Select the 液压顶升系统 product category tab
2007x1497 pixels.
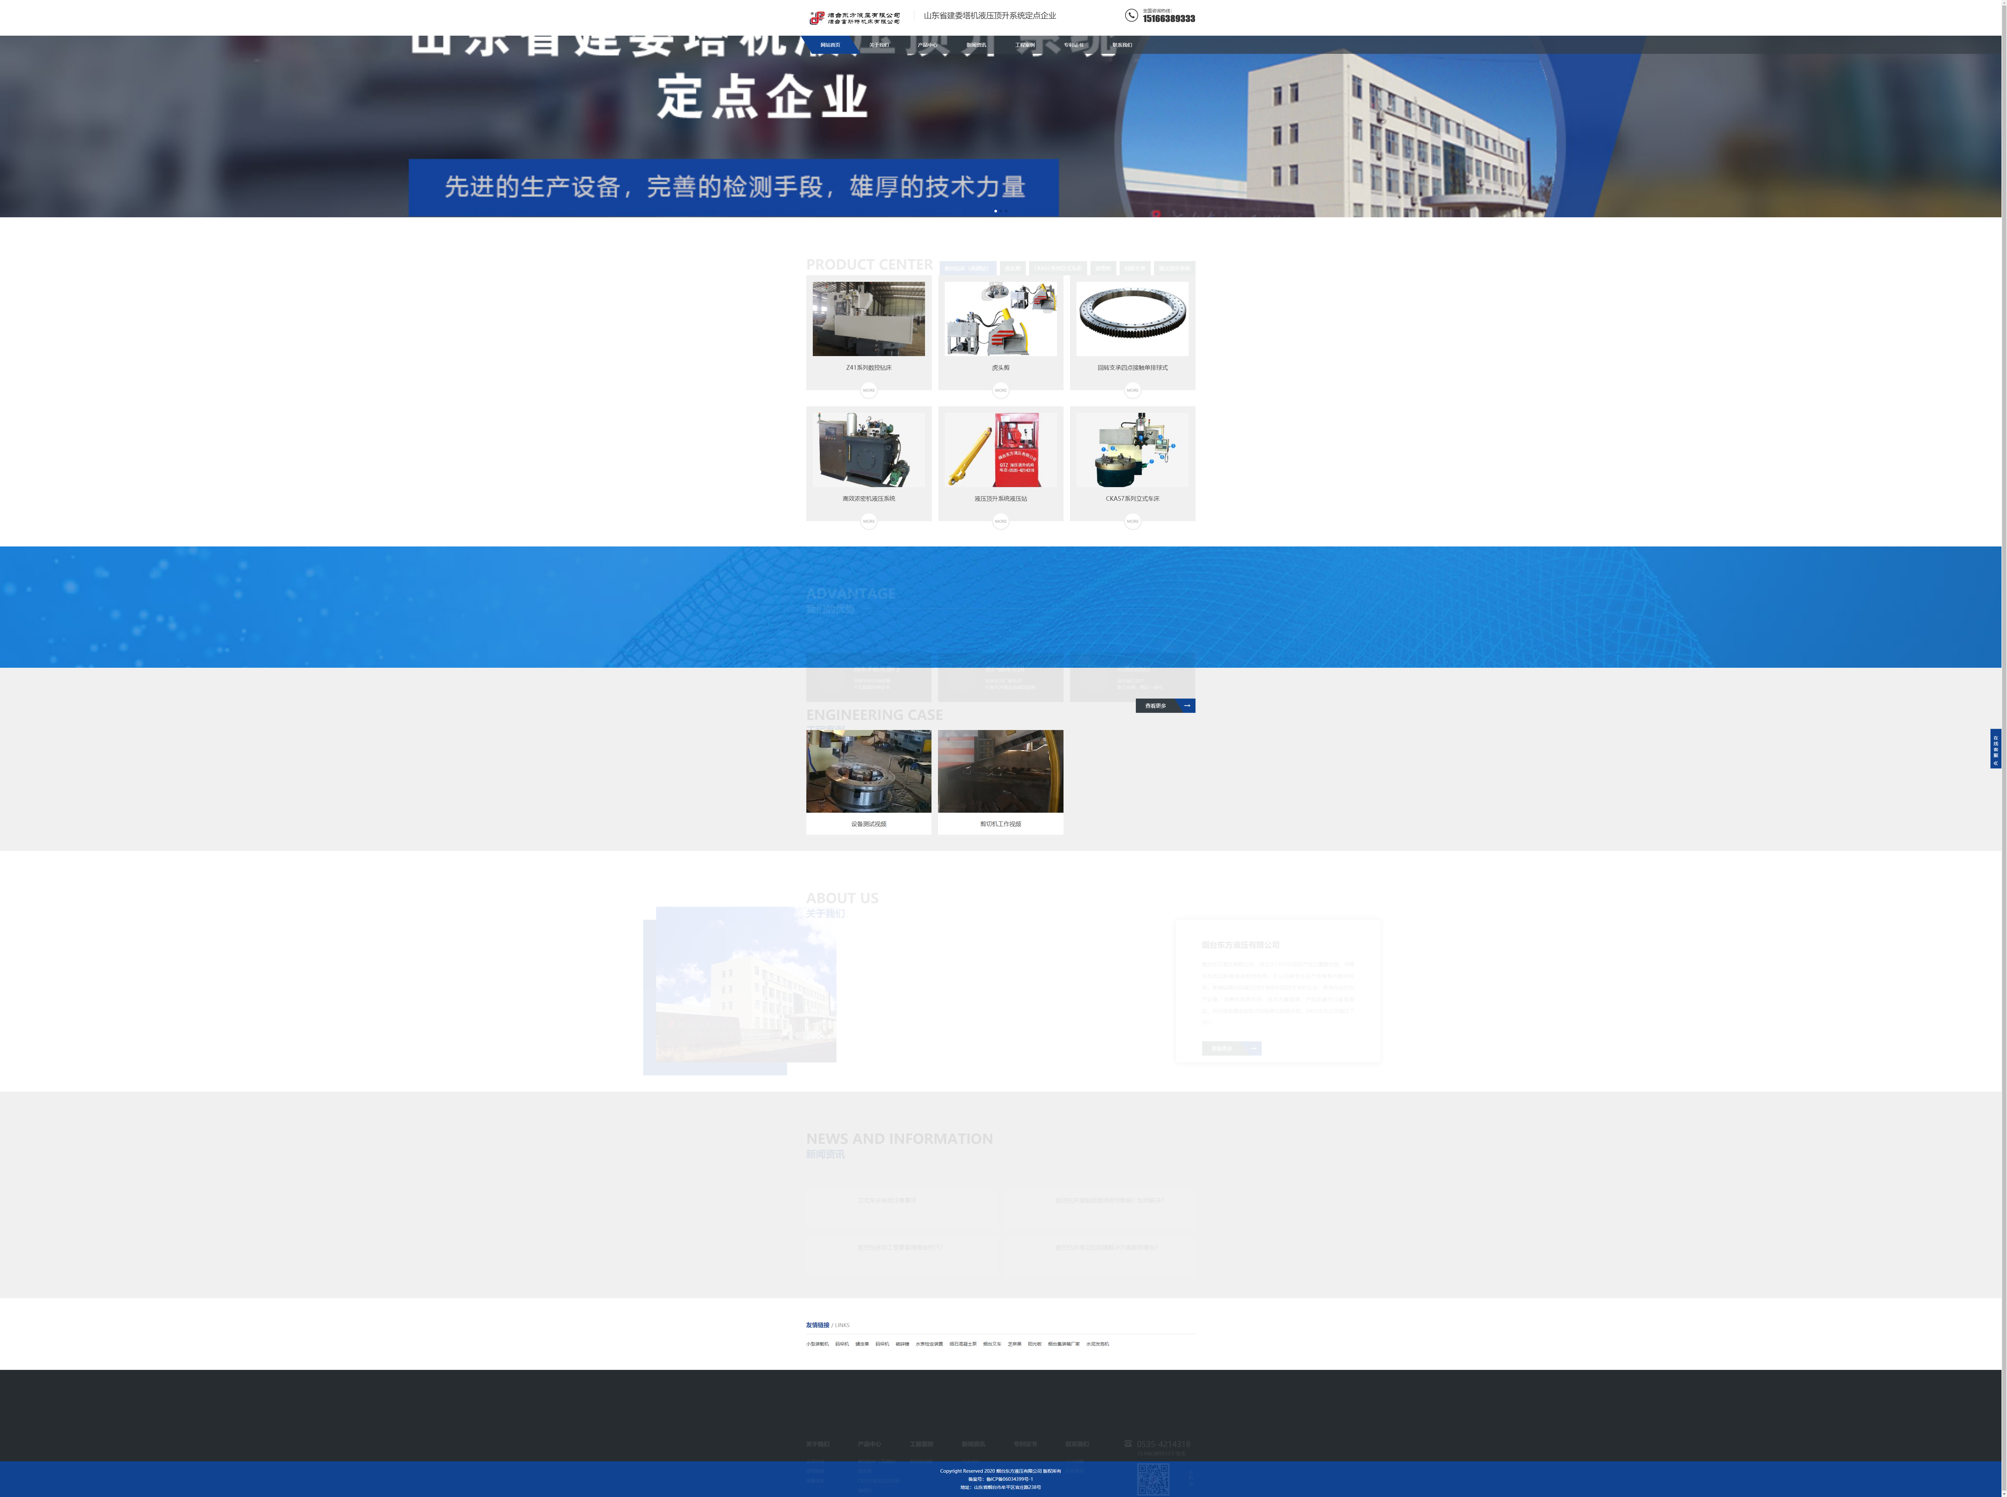click(1174, 268)
